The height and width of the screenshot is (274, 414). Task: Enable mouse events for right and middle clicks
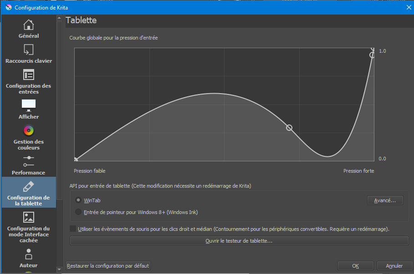click(73, 229)
